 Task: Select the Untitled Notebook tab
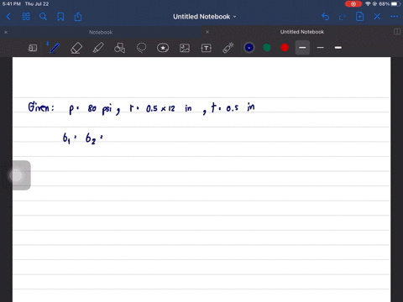pos(302,32)
